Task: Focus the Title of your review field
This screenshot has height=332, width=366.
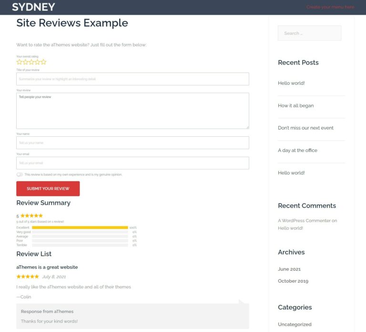Action: point(132,79)
